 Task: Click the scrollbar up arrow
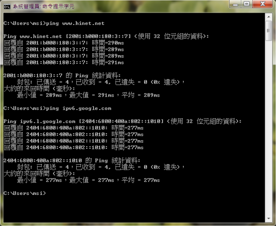269,17
